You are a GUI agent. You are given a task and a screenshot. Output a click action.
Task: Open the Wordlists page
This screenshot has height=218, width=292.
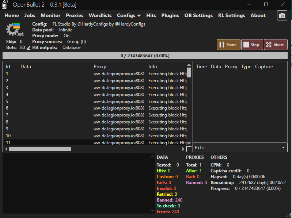pyautogui.click(x=100, y=15)
